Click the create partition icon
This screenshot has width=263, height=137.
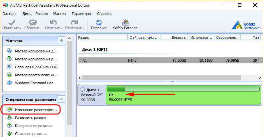point(9,133)
